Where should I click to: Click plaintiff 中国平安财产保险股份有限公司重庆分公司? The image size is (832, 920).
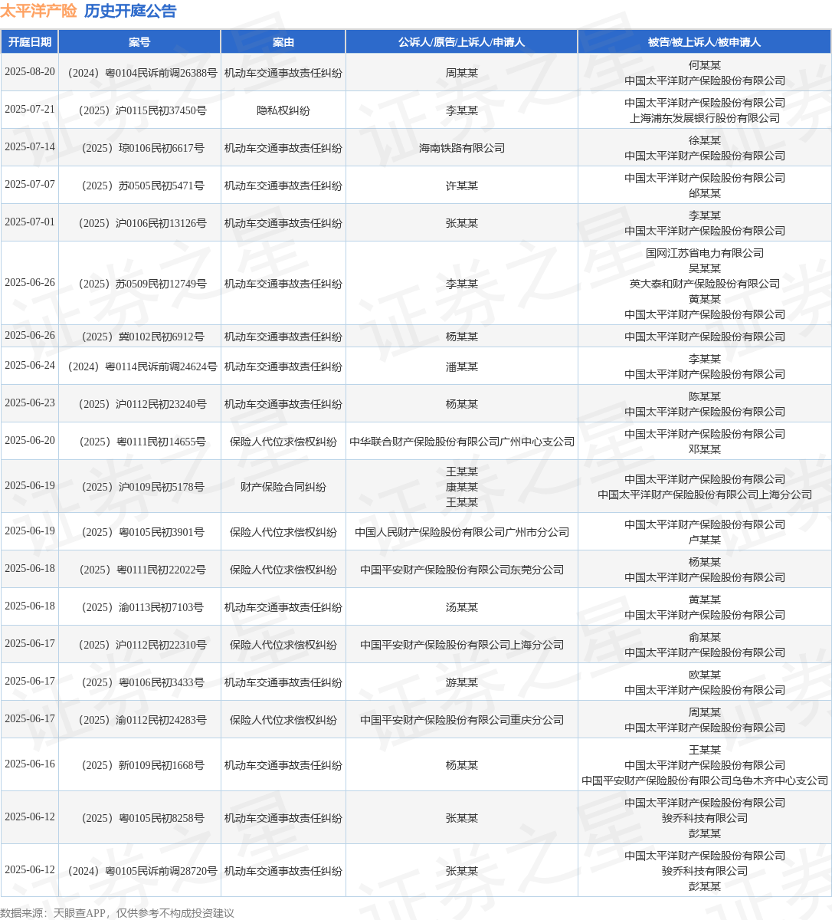click(x=462, y=720)
